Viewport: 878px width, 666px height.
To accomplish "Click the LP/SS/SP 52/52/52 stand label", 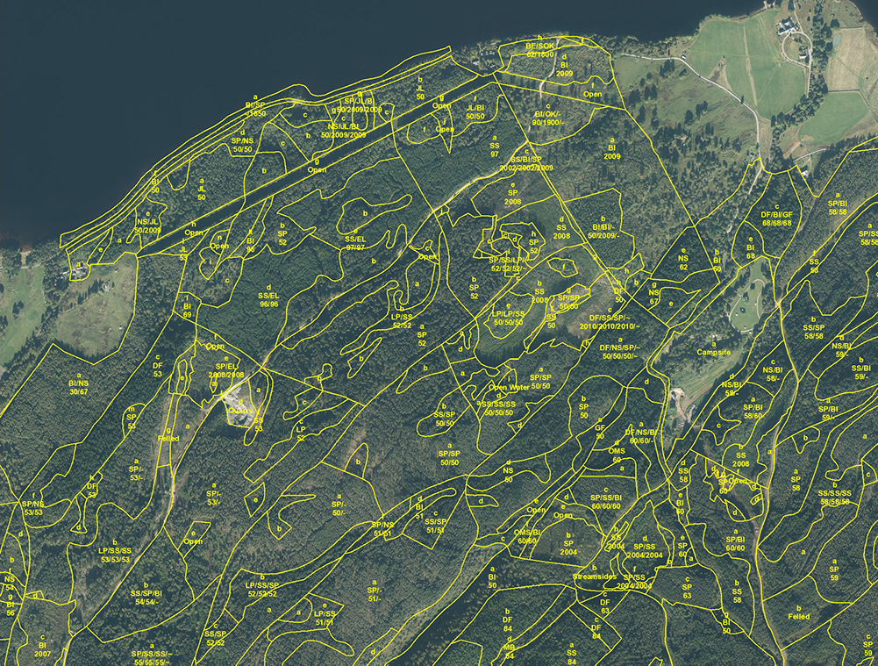I will click(262, 590).
